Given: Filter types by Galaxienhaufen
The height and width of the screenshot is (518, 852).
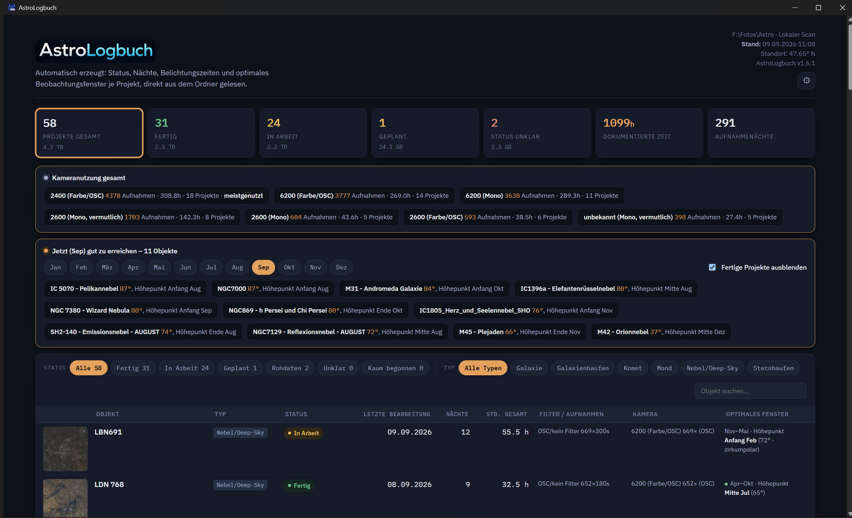Looking at the screenshot, I should tap(583, 368).
